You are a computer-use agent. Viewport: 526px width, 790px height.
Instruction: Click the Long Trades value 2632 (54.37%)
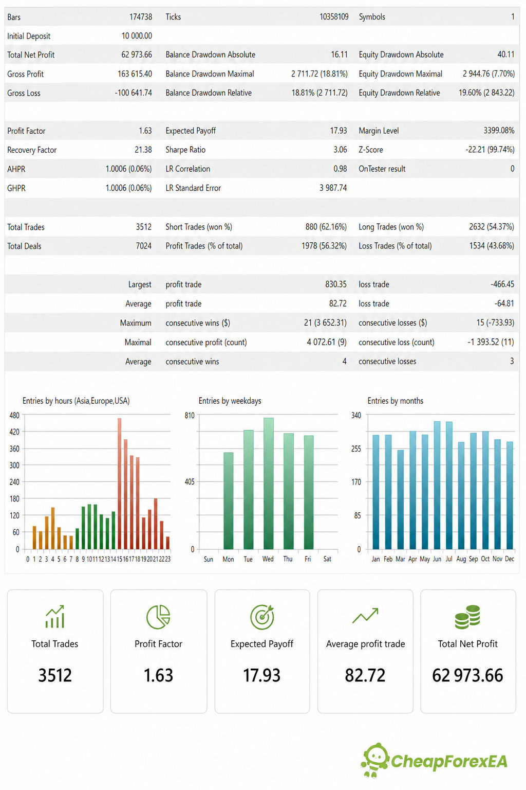coord(492,227)
